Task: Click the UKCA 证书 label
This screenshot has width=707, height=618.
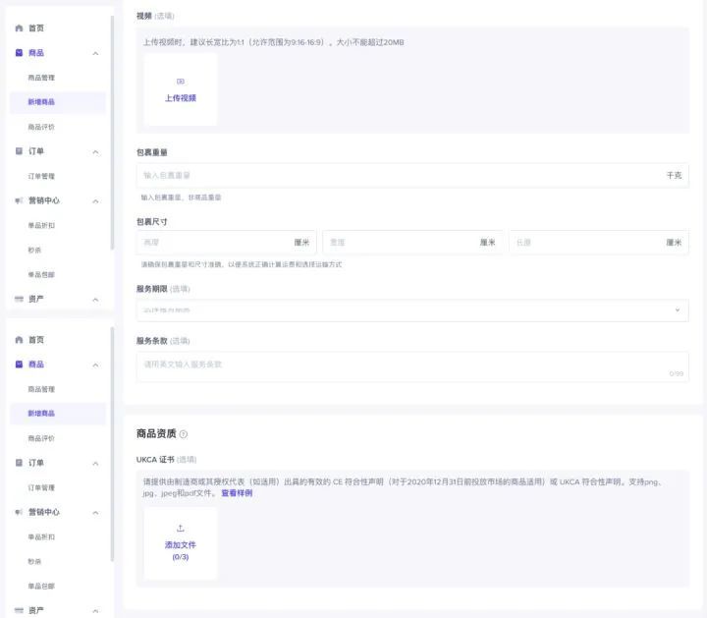Action: [155, 459]
